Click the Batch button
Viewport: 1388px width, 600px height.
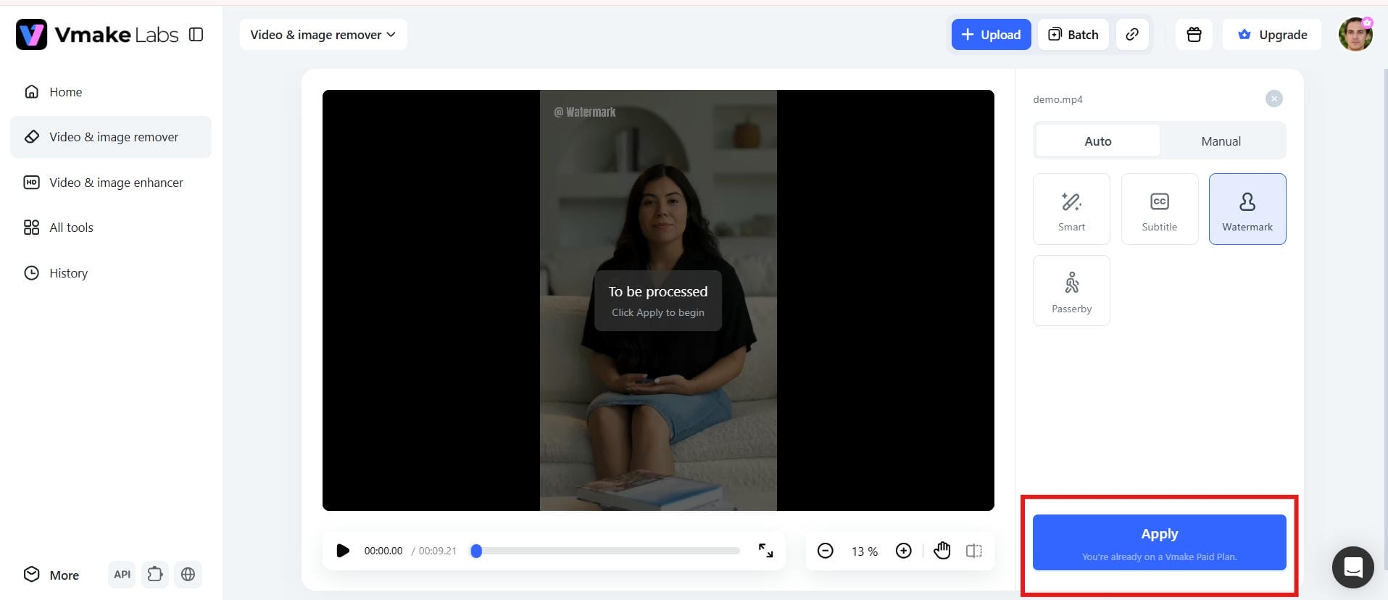point(1073,35)
